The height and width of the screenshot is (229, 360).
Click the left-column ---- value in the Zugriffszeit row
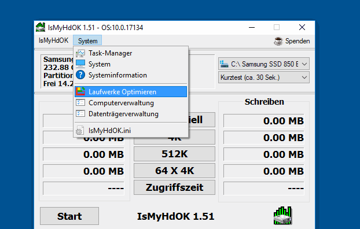pos(83,188)
